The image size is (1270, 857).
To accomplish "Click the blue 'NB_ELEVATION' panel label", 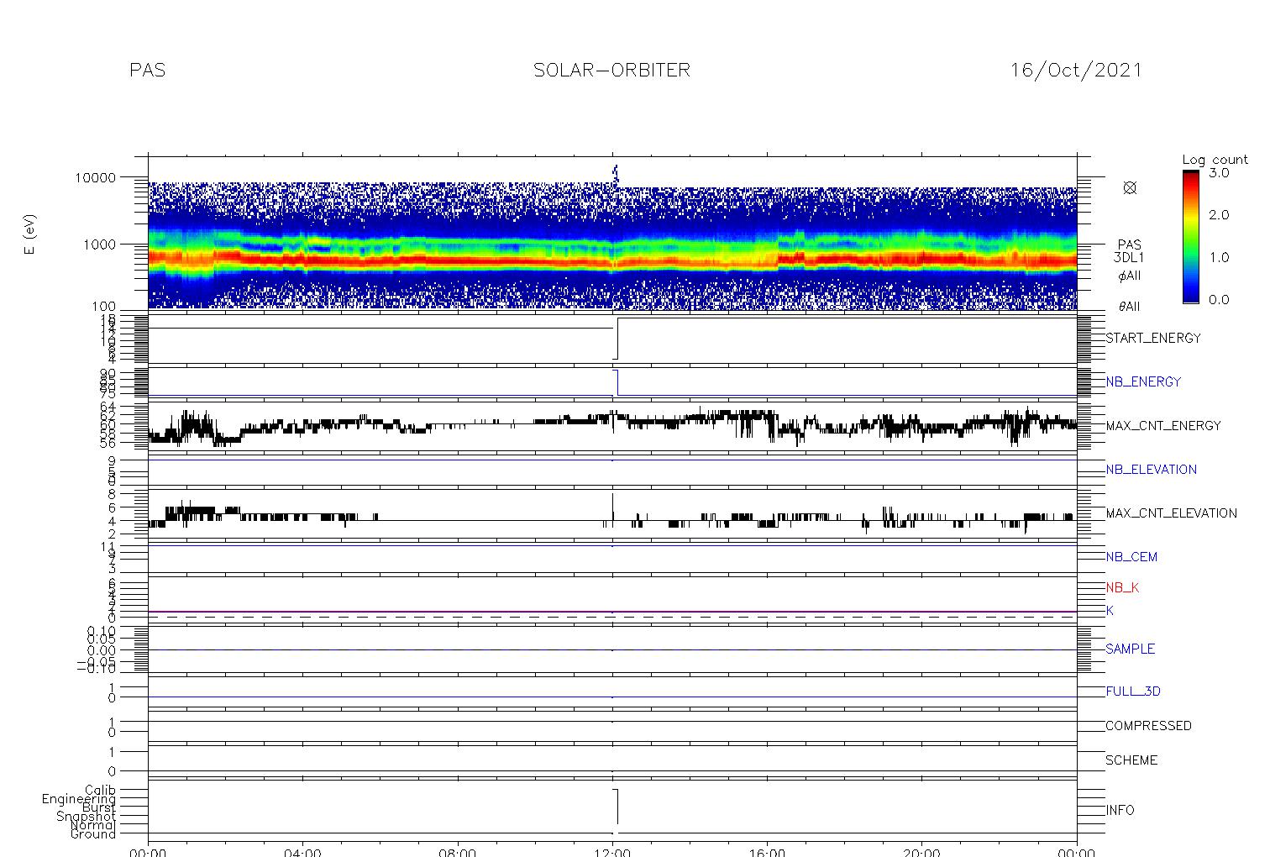I will (1151, 469).
